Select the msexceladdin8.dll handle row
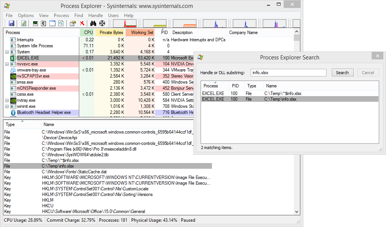Viewport: 386px width, 227px height. tap(108, 149)
